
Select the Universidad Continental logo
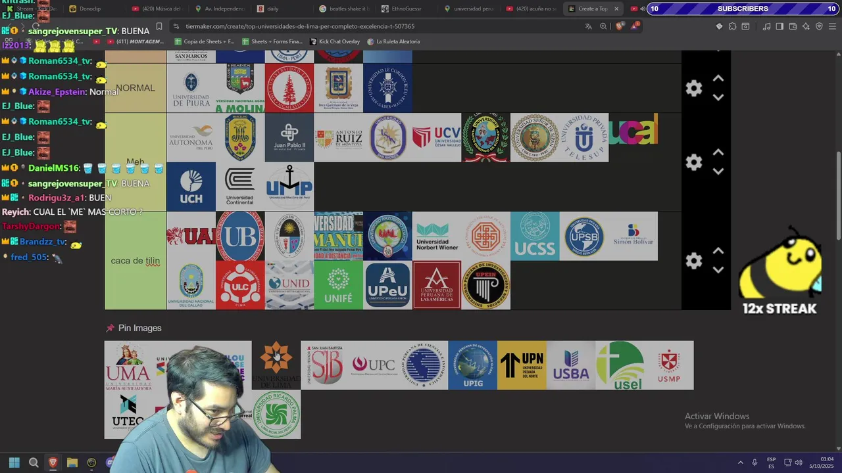pos(240,187)
